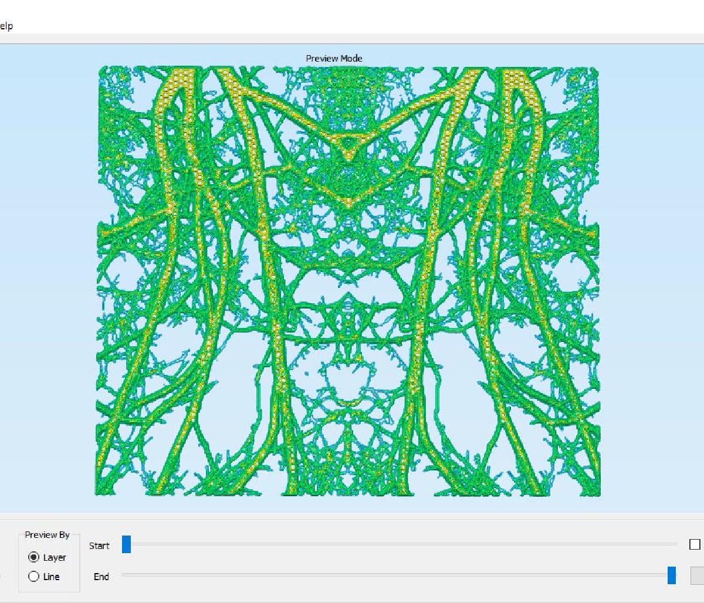The image size is (704, 603).
Task: Click the Start slider label
Action: pos(99,546)
